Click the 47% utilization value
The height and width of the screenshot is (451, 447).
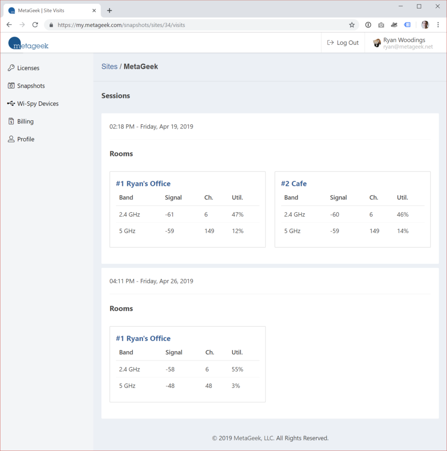coord(238,214)
